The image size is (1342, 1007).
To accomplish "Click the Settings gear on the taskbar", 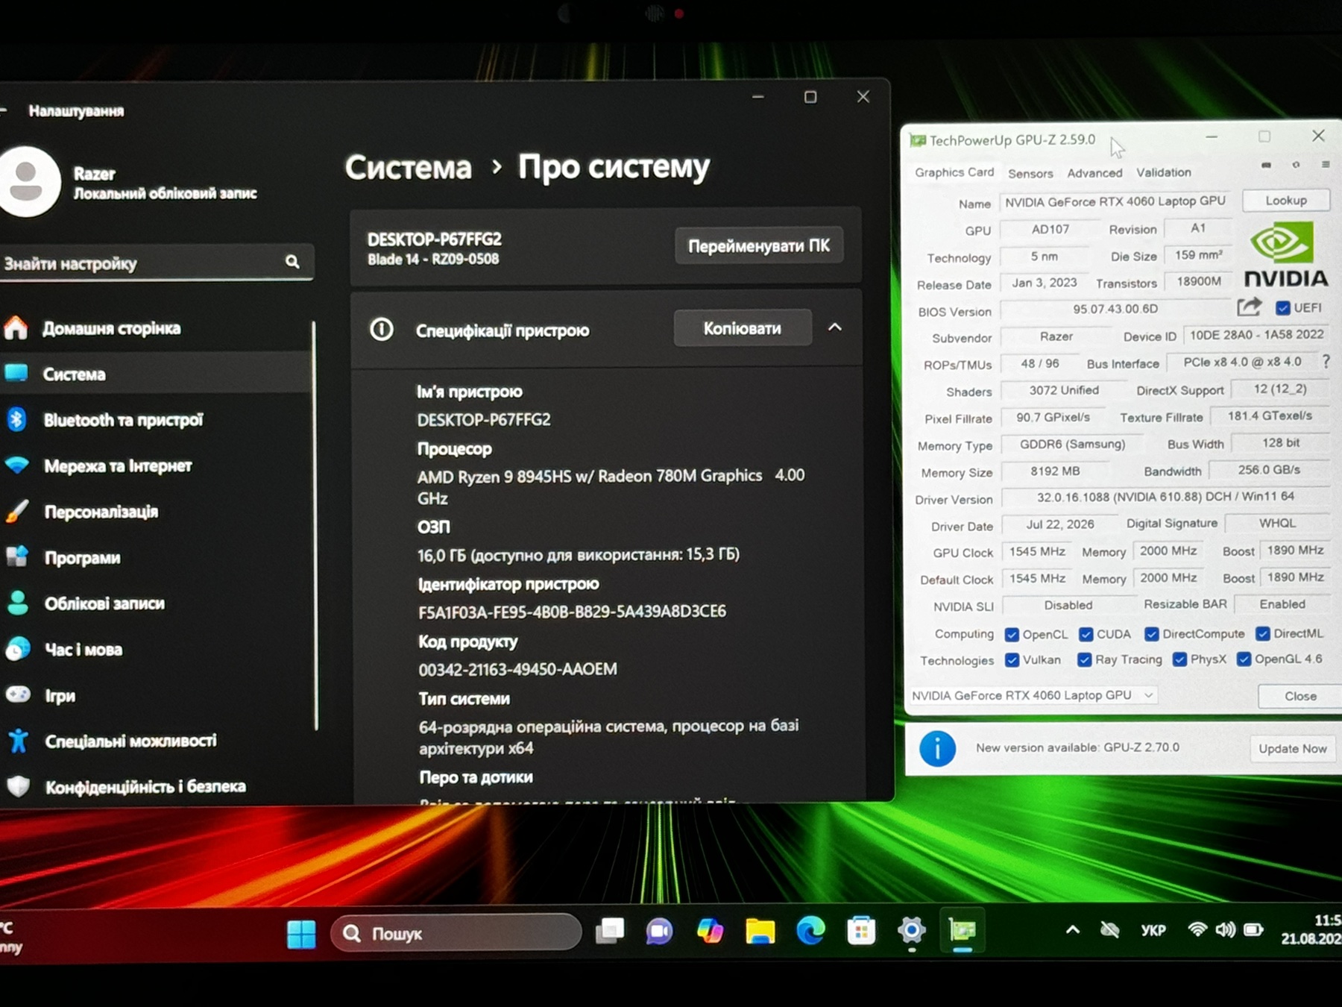I will [x=912, y=930].
